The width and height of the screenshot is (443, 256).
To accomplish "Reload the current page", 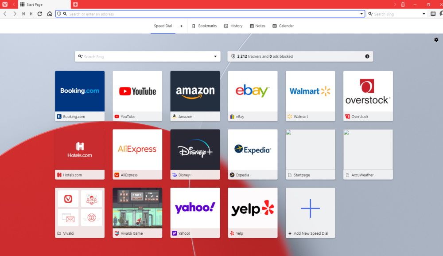I will (40, 14).
